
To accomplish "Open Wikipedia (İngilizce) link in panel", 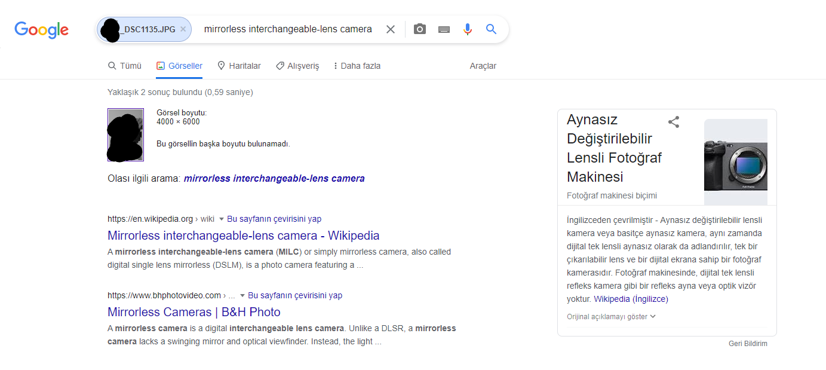I will [631, 299].
